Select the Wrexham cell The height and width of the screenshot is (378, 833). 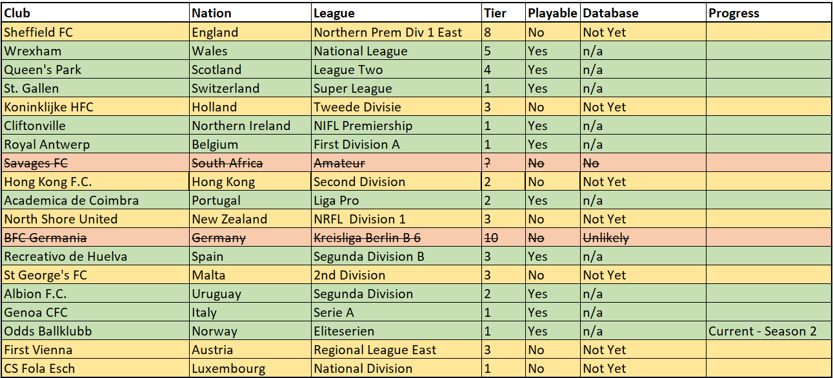pos(95,51)
